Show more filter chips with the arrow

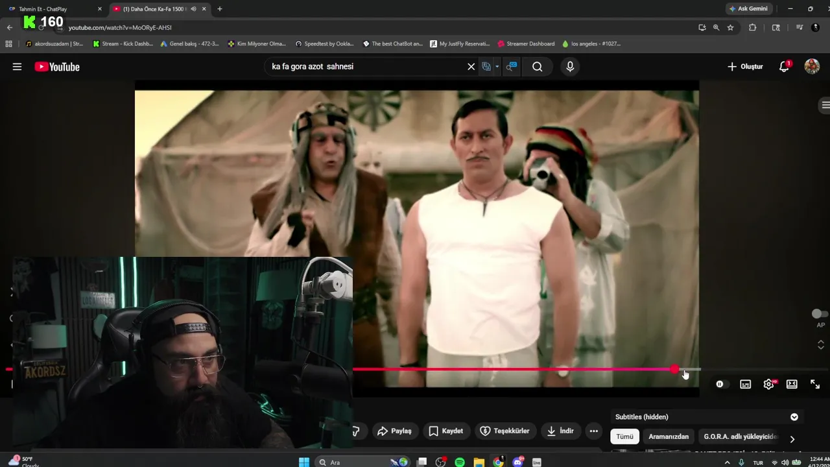pos(792,439)
